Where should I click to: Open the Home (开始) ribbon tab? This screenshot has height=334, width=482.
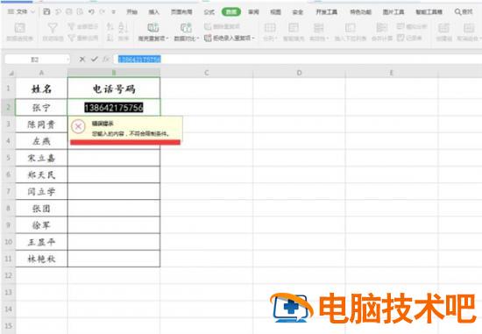[x=131, y=11]
